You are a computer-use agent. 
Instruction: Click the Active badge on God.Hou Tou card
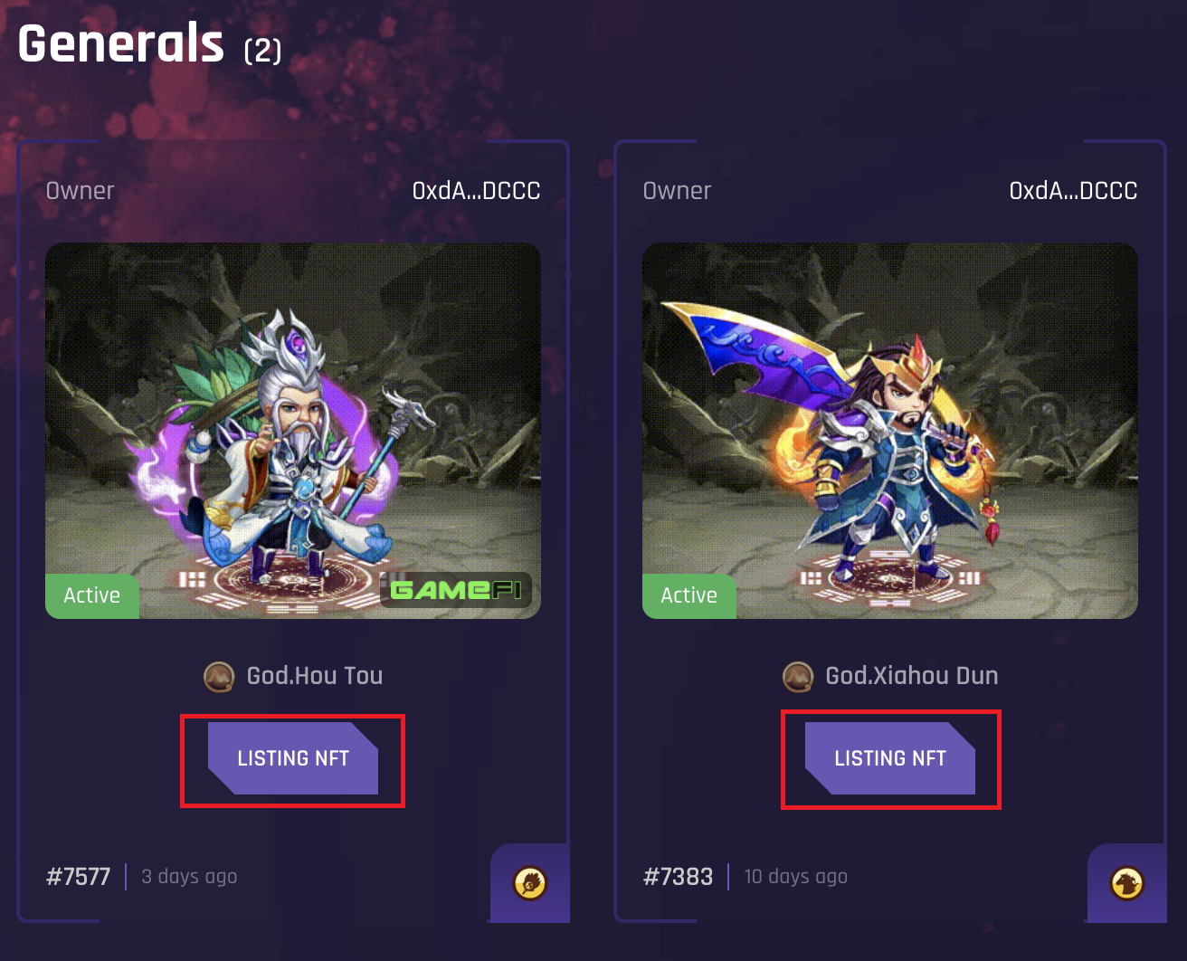tap(92, 595)
